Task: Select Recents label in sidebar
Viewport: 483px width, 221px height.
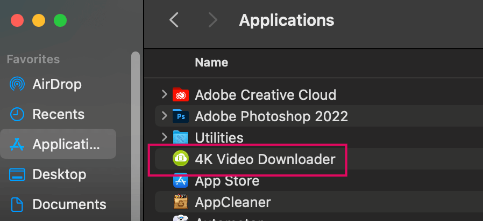Action: (x=59, y=114)
